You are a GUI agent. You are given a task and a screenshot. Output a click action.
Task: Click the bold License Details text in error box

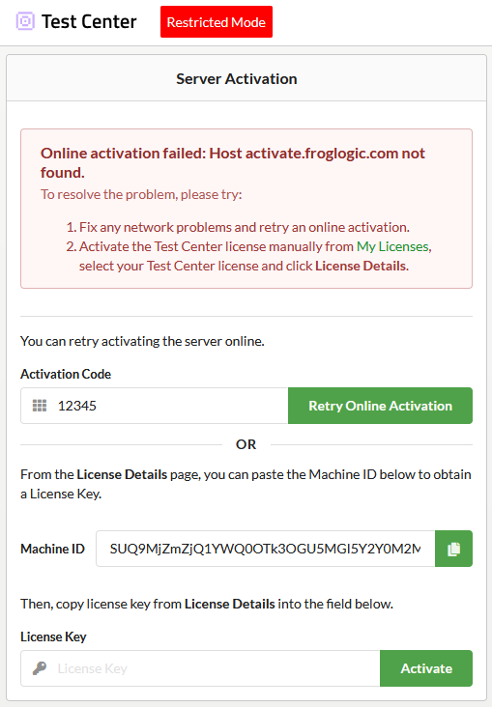tap(361, 266)
